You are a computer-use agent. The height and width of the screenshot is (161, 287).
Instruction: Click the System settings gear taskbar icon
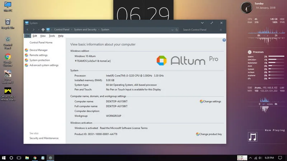(50, 158)
